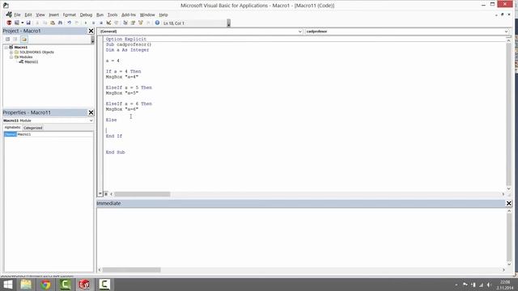Click the View SOLIDWORKS toolbar icon
The height and width of the screenshot is (291, 518).
[9, 23]
